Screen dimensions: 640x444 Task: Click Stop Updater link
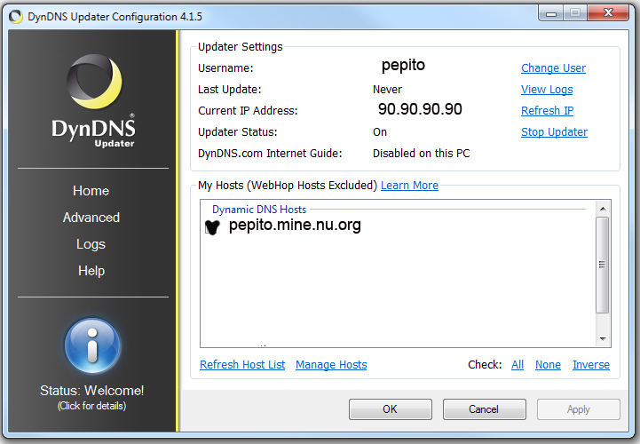[554, 132]
